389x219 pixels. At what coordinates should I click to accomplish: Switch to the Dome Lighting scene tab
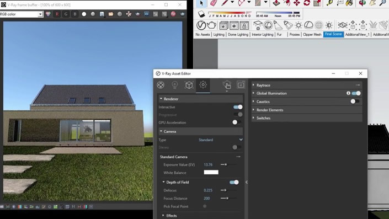[x=238, y=34]
